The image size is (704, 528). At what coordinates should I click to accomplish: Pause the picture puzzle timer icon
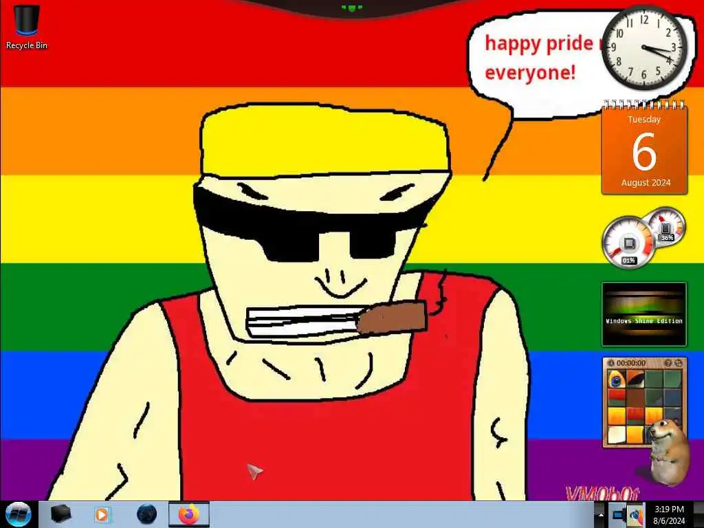[610, 363]
